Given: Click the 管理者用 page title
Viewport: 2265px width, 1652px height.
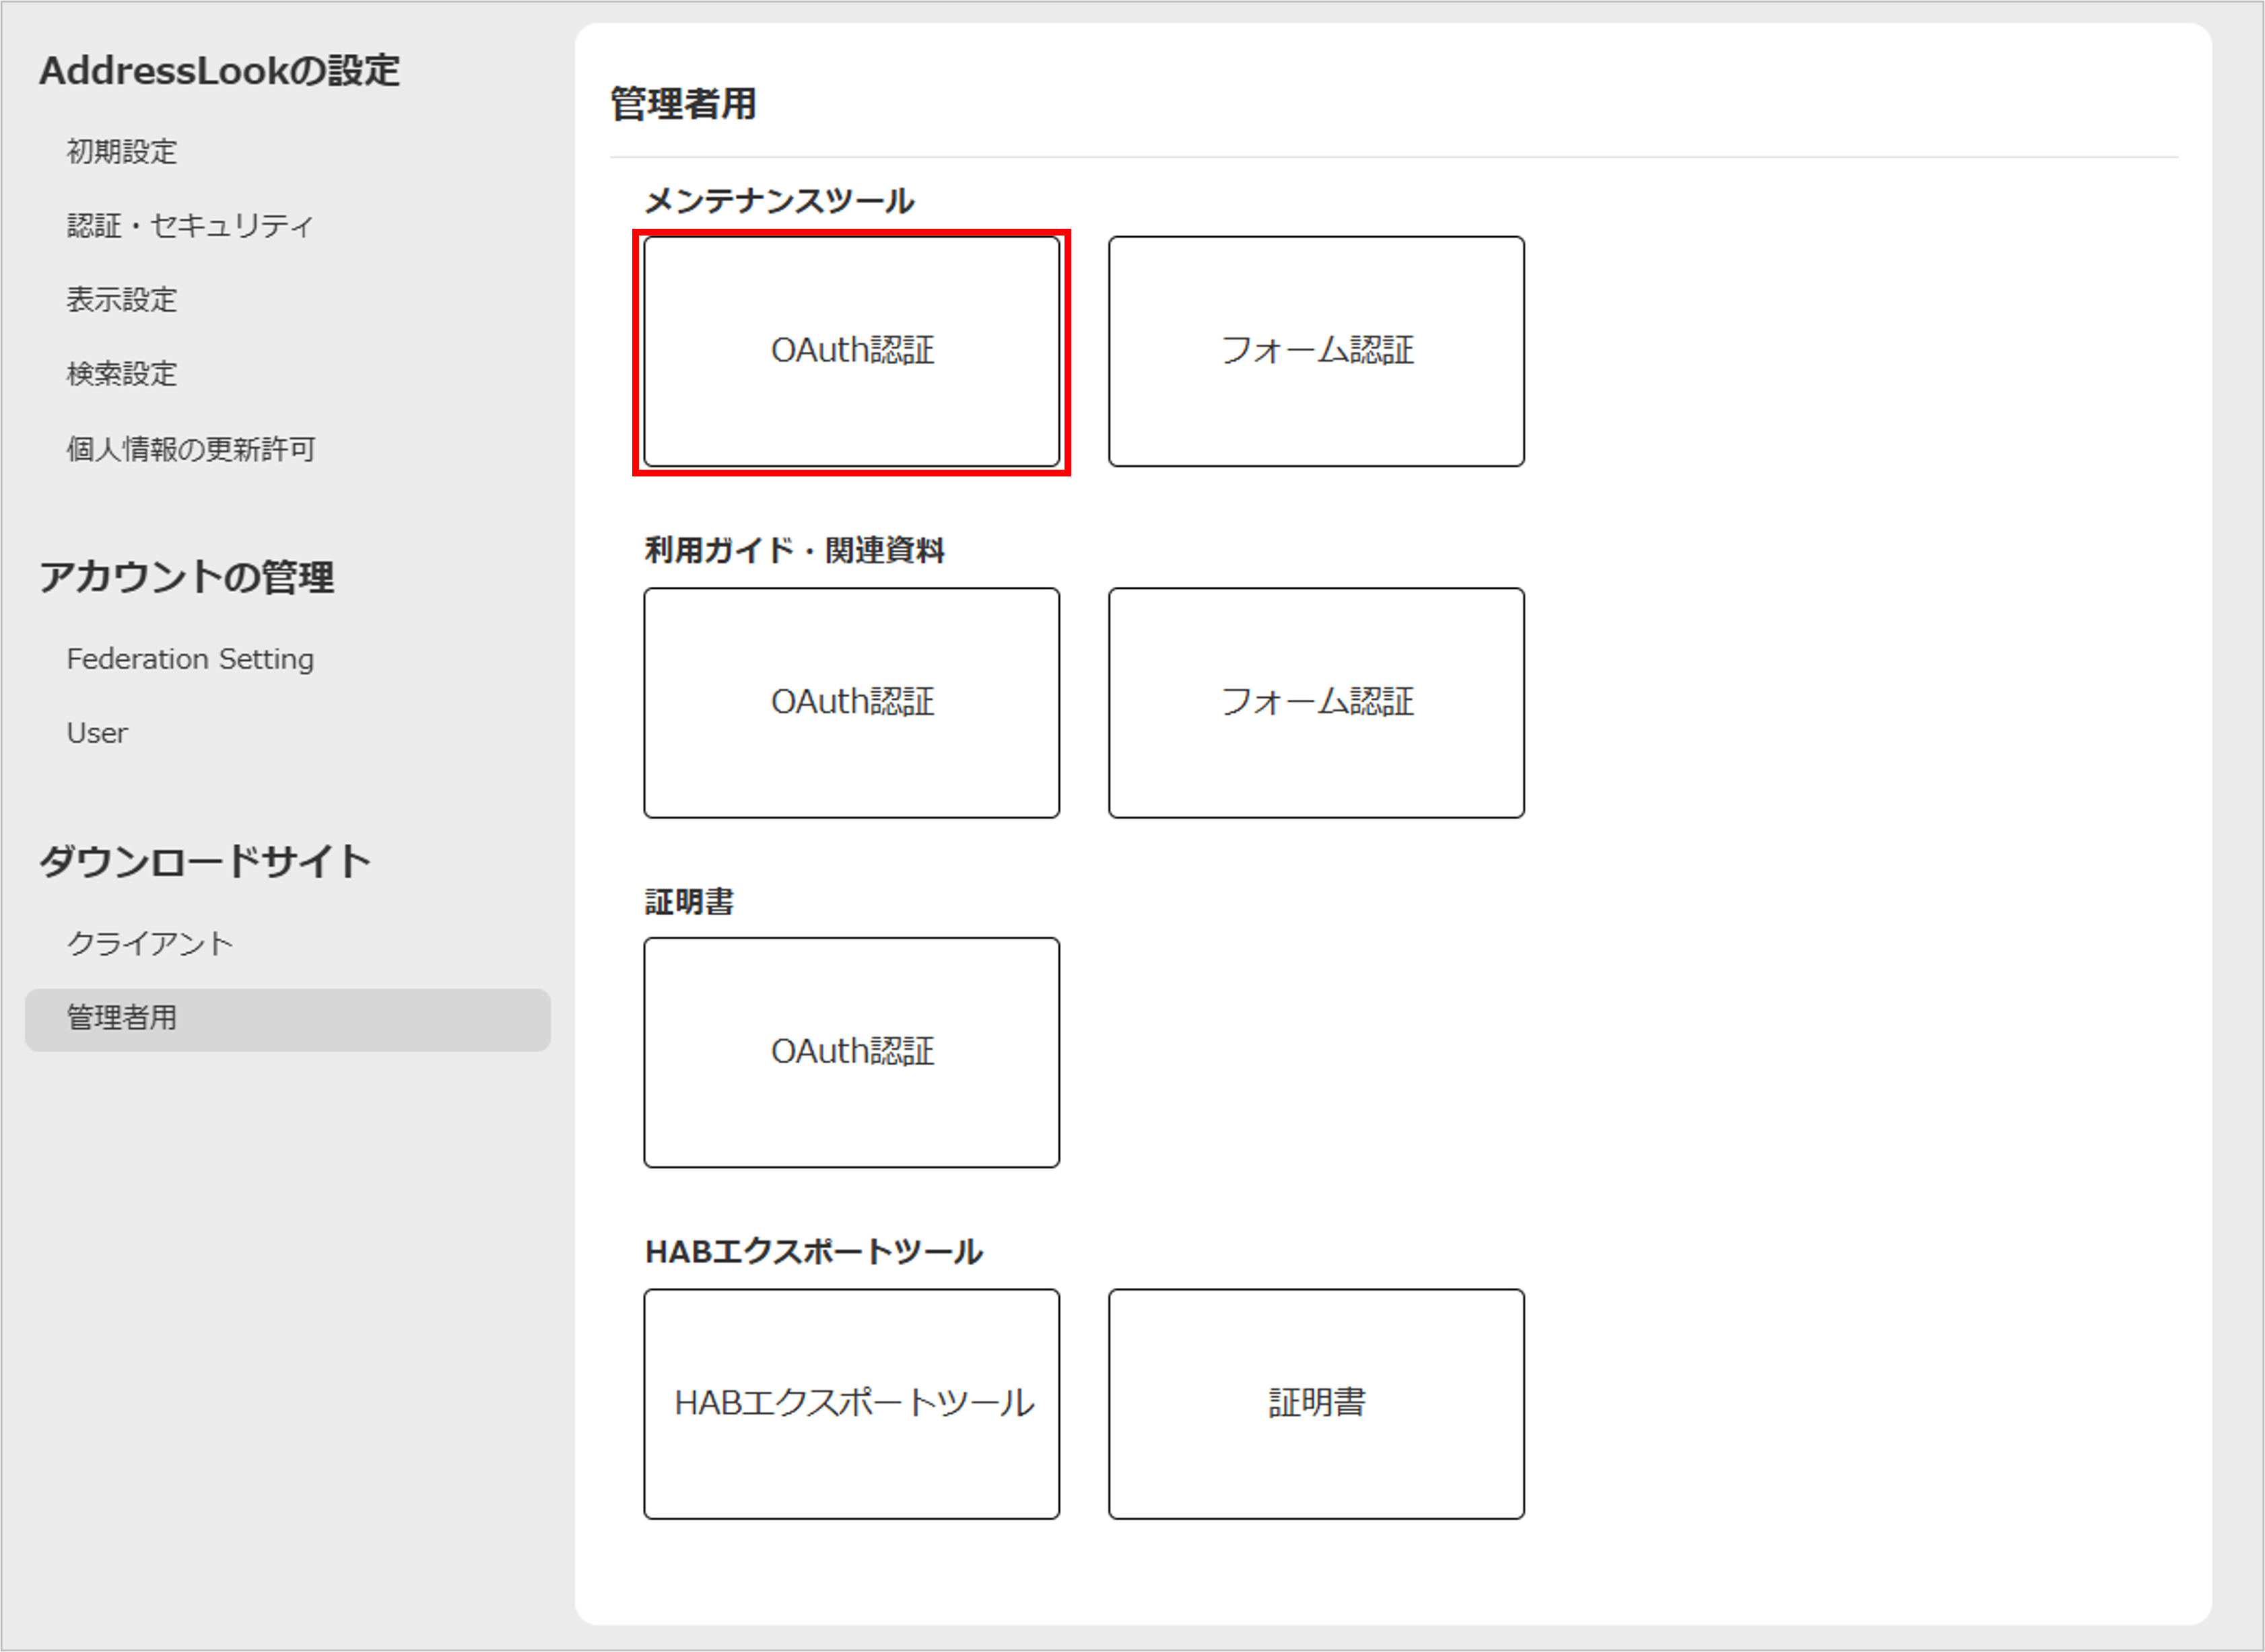Looking at the screenshot, I should (x=683, y=104).
